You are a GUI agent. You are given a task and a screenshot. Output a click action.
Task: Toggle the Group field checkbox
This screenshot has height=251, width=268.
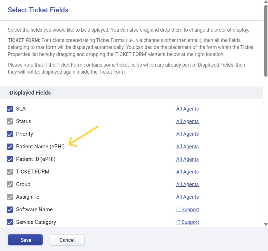(x=10, y=184)
